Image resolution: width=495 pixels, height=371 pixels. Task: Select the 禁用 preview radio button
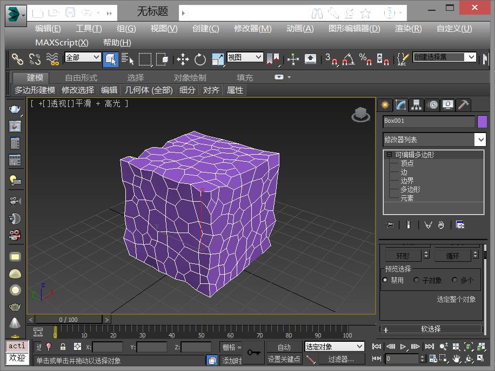[x=385, y=280]
